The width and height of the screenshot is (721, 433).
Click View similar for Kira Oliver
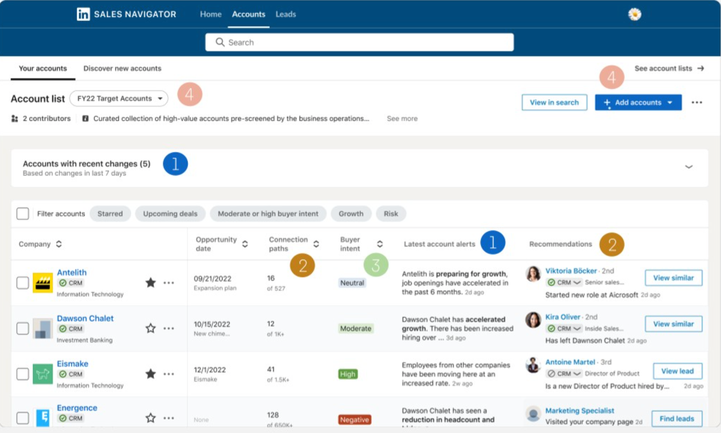pos(673,324)
